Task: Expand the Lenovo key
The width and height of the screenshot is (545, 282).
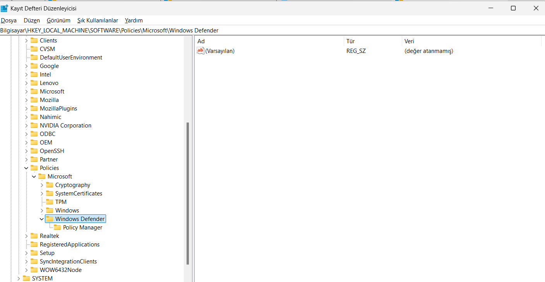Action: (x=26, y=83)
